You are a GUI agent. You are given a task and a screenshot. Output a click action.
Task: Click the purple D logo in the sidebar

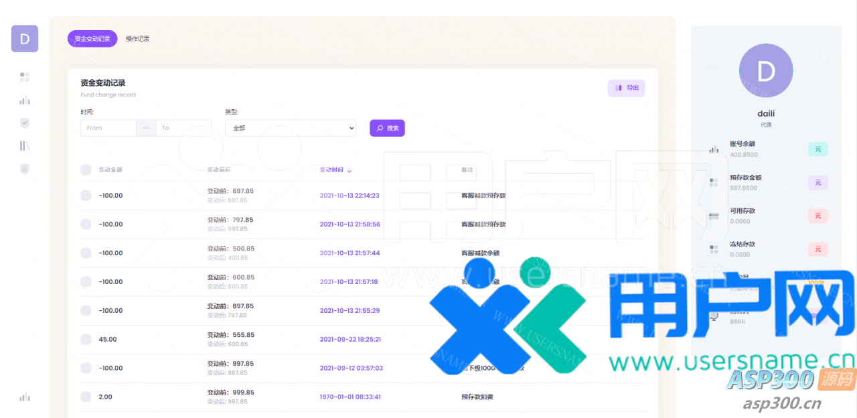25,39
